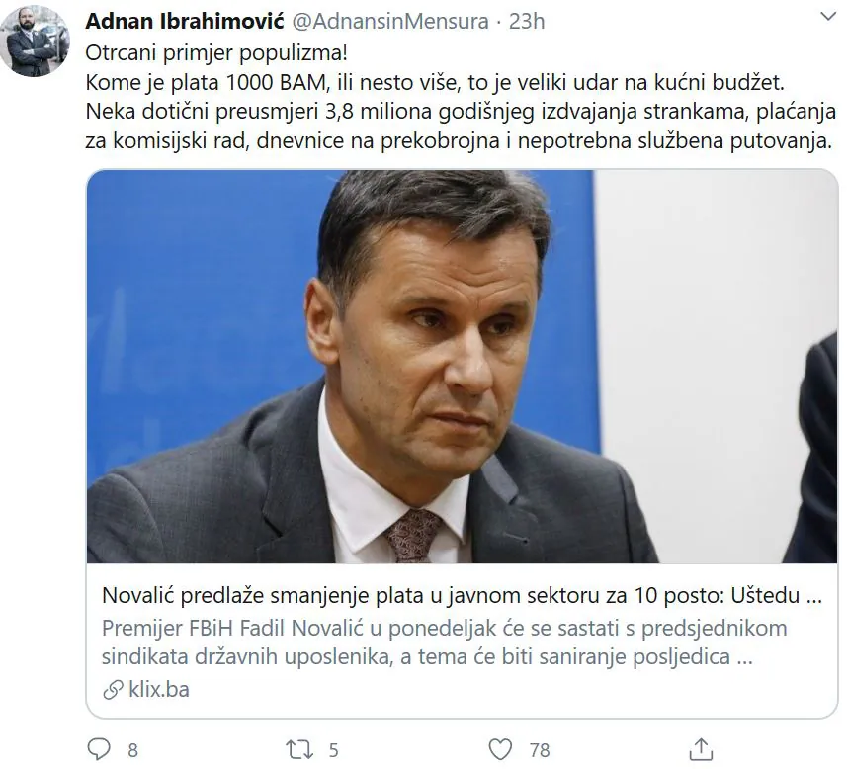The width and height of the screenshot is (847, 769).
Task: Retweet this post via the arrows icon
Action: pyautogui.click(x=299, y=749)
